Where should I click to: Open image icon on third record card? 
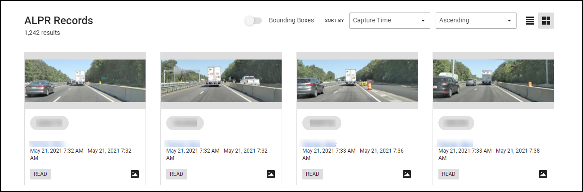click(407, 174)
